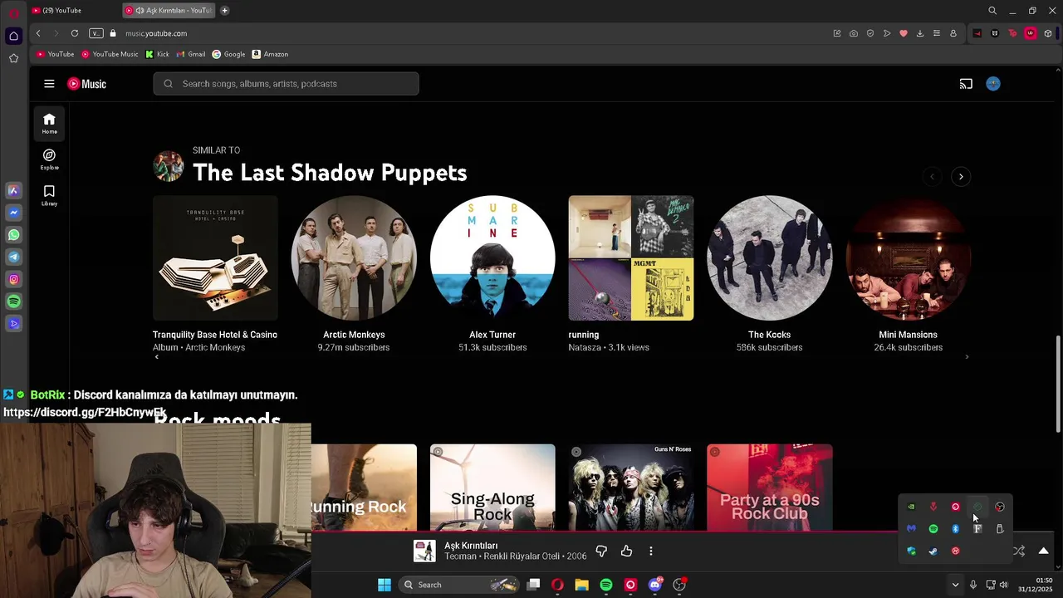Toggle shuffle in the player bar

tap(1019, 551)
